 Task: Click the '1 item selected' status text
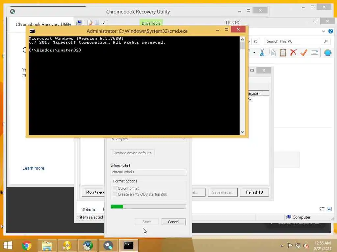pos(90,217)
